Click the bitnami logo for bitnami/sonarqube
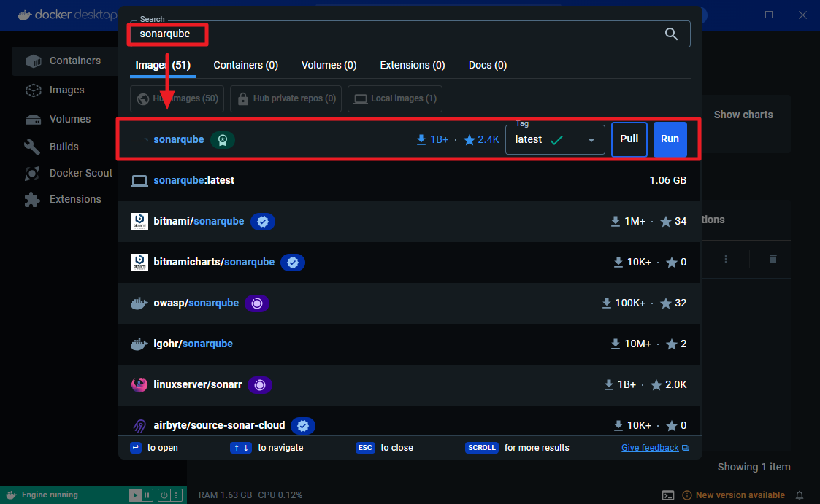Image resolution: width=820 pixels, height=504 pixels. tap(139, 222)
